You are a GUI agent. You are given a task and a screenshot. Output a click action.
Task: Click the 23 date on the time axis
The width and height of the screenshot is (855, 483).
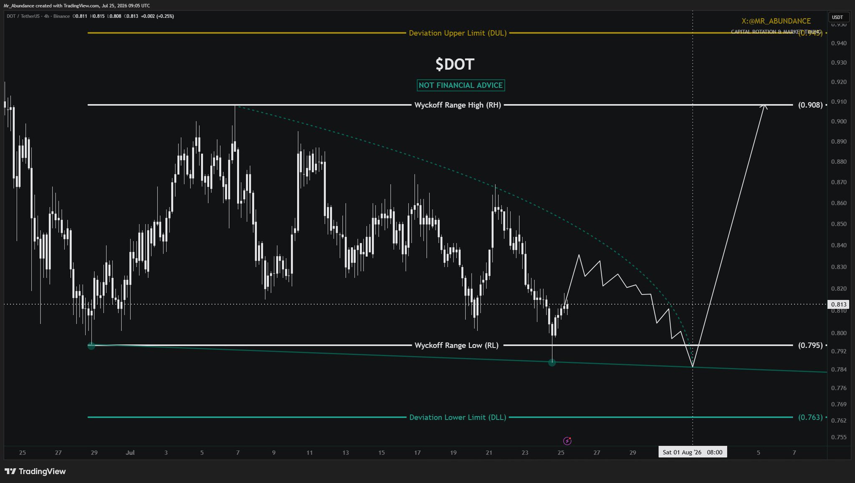pyautogui.click(x=525, y=453)
